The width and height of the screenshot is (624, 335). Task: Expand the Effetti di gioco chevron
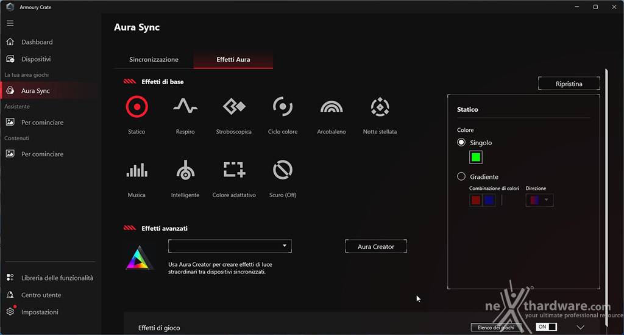click(581, 328)
